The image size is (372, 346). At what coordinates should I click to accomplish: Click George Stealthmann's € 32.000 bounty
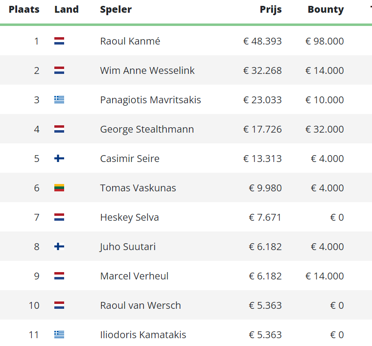tap(325, 129)
